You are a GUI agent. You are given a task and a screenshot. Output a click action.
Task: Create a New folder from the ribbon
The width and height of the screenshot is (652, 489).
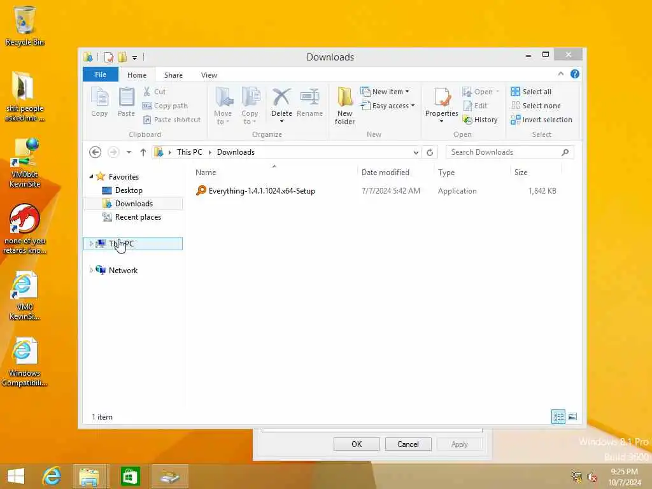(x=344, y=106)
